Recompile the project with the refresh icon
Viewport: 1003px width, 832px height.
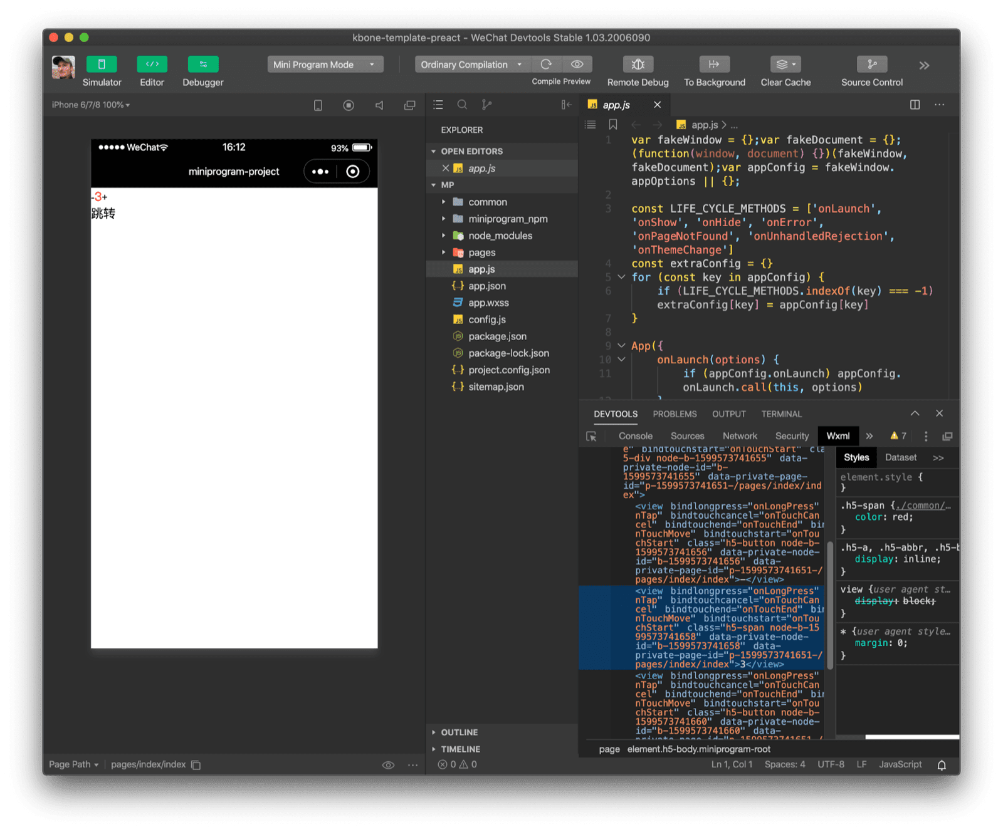tap(547, 64)
